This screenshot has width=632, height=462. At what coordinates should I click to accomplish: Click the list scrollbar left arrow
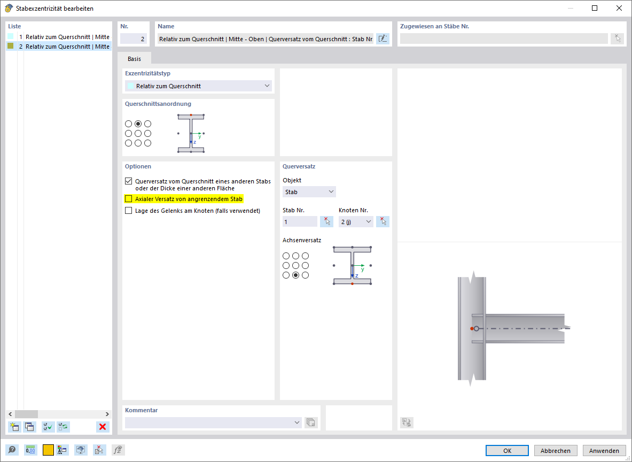11,414
